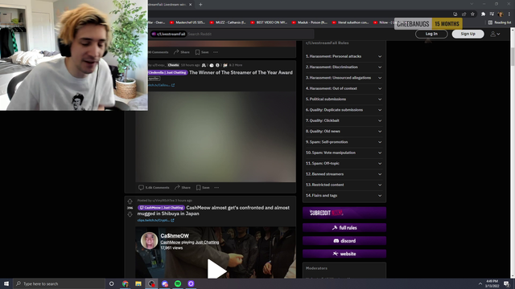Click 'CashMeow | Just Chatting' flair
515x289 pixels.
click(161, 208)
